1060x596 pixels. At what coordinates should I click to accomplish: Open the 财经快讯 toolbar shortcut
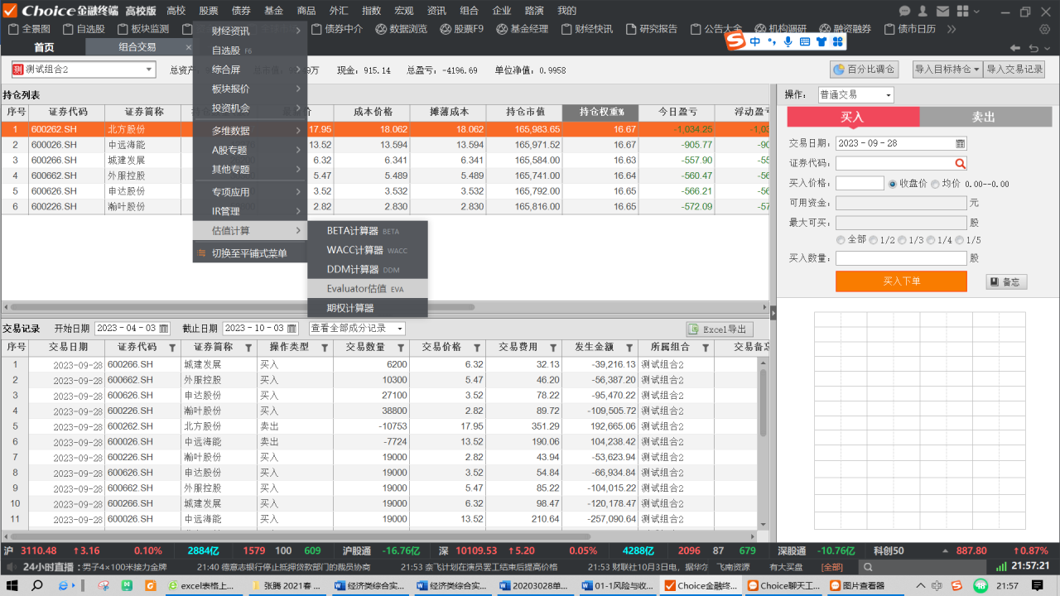(587, 29)
